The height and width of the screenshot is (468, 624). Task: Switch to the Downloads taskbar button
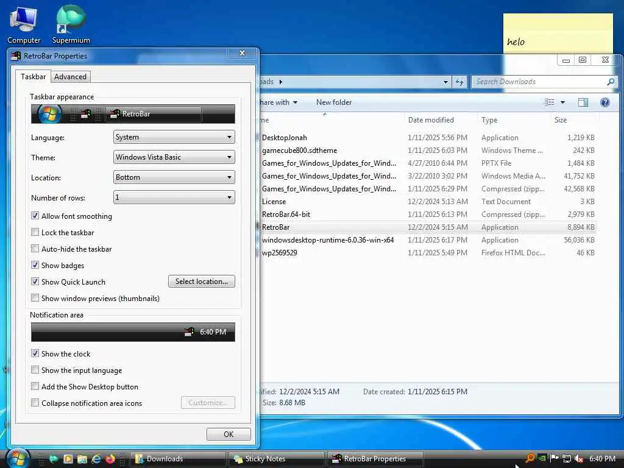point(178,459)
